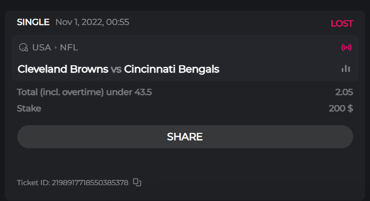Click the LOST status label
The height and width of the screenshot is (201, 370).
[342, 24]
